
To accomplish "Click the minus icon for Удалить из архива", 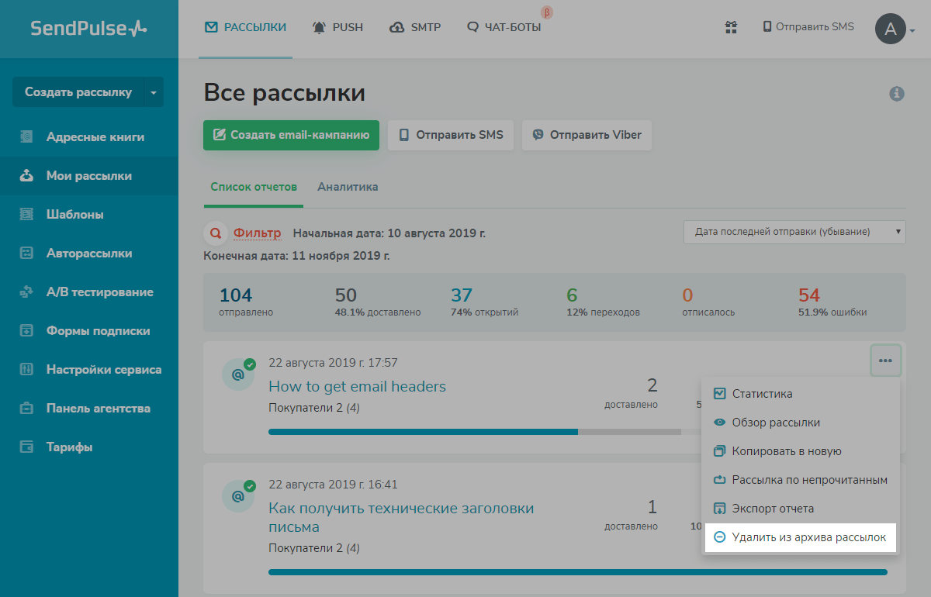I will (x=719, y=537).
